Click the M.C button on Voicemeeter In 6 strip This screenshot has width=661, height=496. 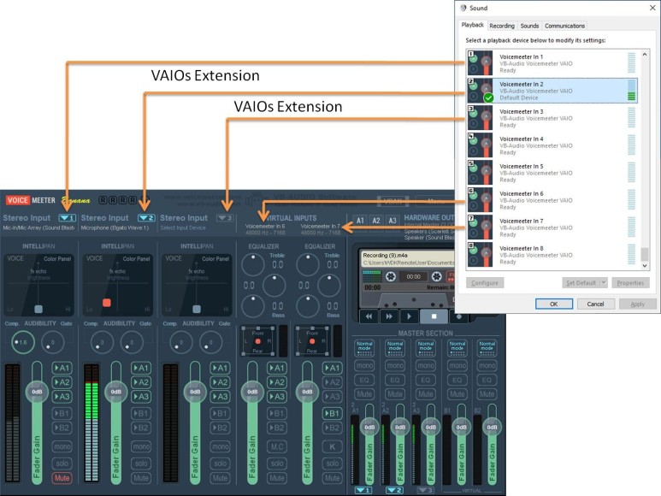coord(277,446)
